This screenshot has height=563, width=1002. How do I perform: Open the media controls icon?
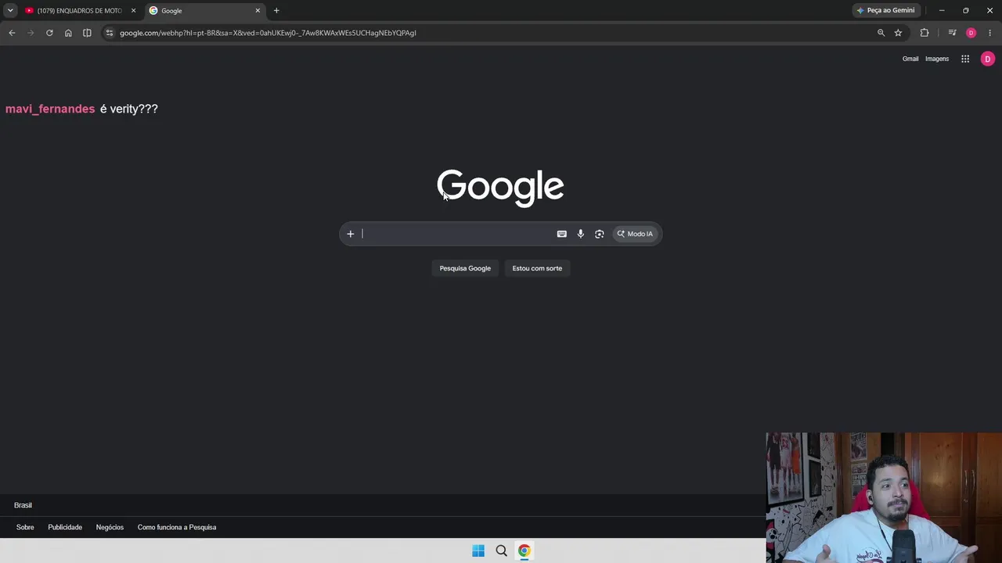(952, 33)
